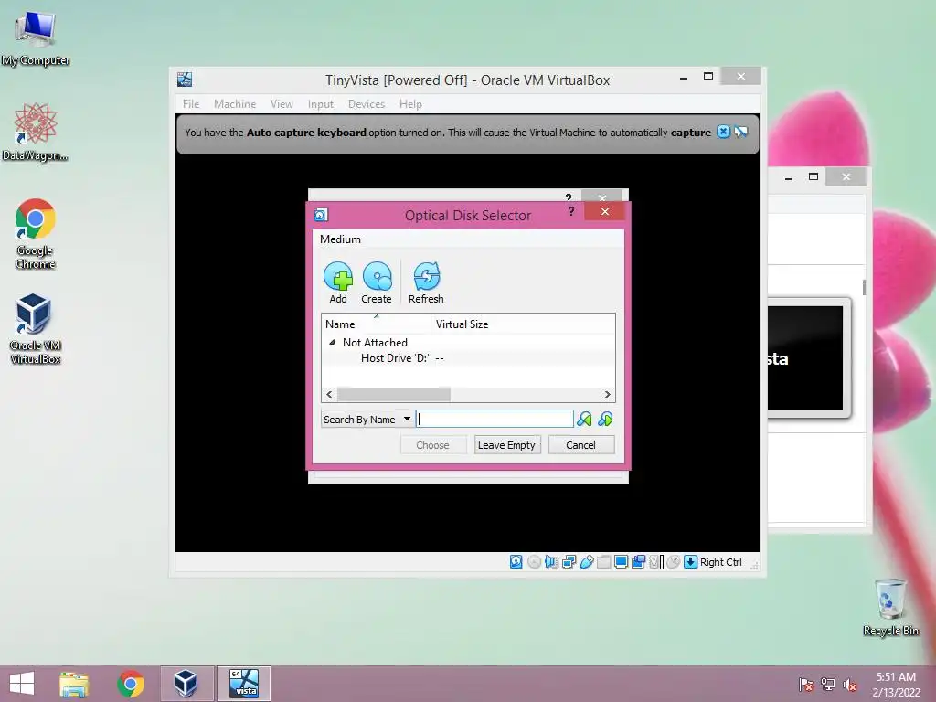Click the mouse integration status icon
The width and height of the screenshot is (936, 702).
point(674,562)
